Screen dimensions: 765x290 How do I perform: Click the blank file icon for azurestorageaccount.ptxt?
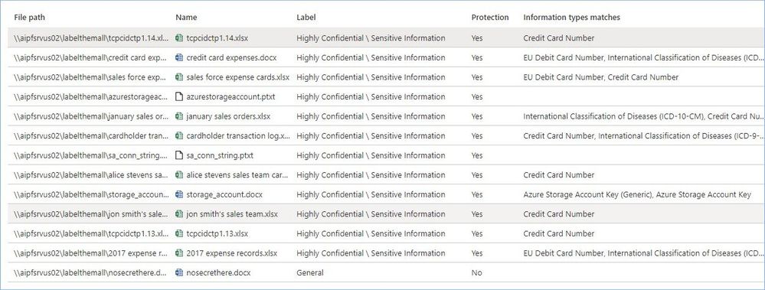[x=179, y=96]
